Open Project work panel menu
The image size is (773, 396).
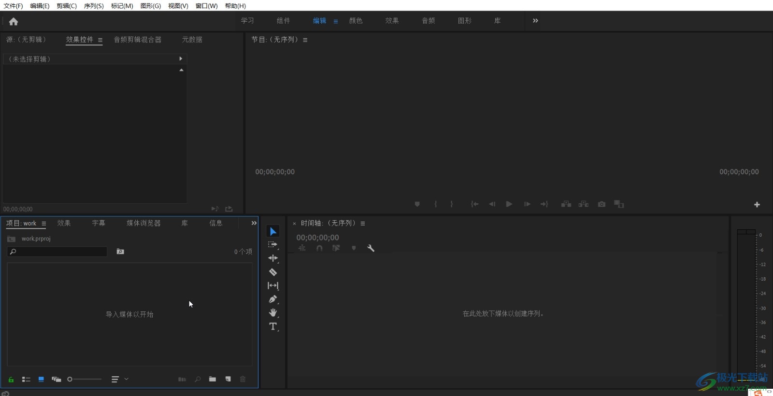[x=43, y=224]
